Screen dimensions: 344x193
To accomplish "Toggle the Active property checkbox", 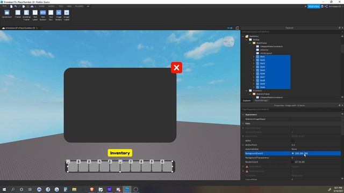I will click(x=293, y=140).
